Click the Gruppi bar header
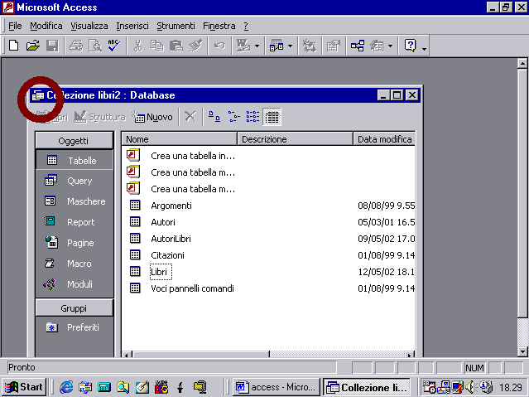 pos(75,308)
